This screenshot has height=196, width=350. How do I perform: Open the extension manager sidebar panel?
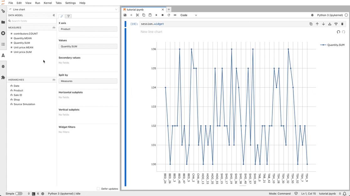(x=3, y=77)
